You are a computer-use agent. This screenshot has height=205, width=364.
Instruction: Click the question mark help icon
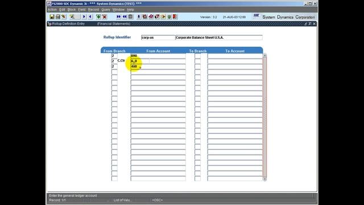coord(157,17)
